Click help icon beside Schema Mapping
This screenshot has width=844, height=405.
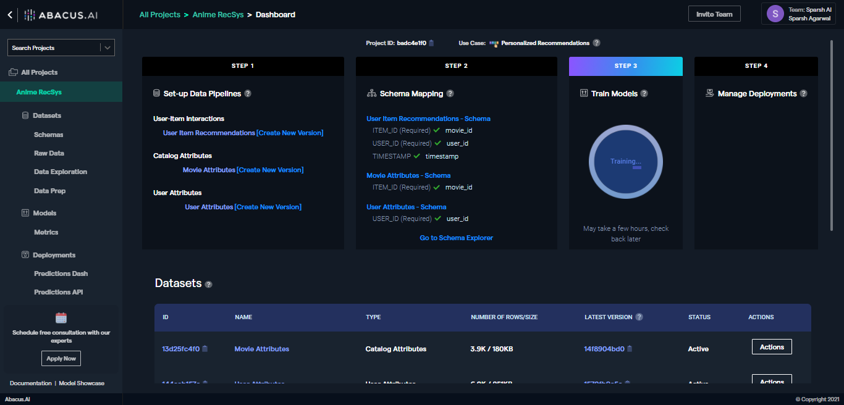tap(450, 94)
